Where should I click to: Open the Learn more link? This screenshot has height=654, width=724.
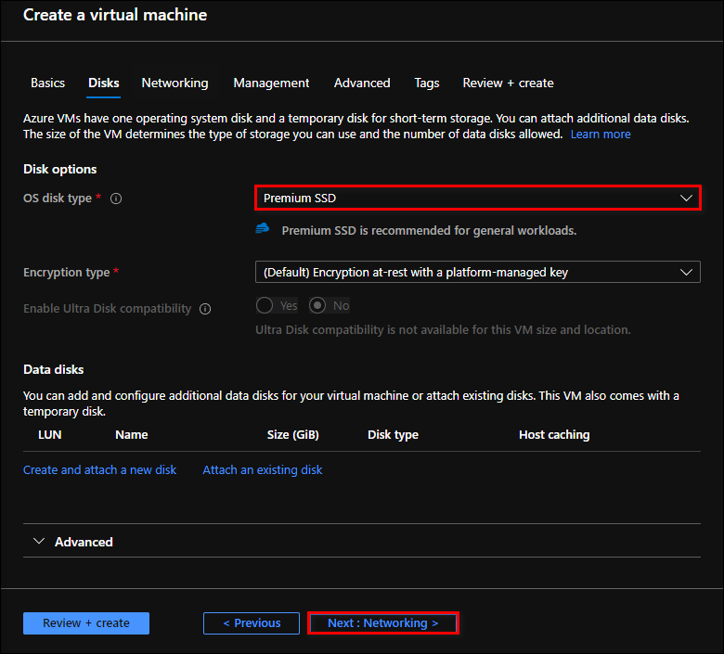(601, 135)
